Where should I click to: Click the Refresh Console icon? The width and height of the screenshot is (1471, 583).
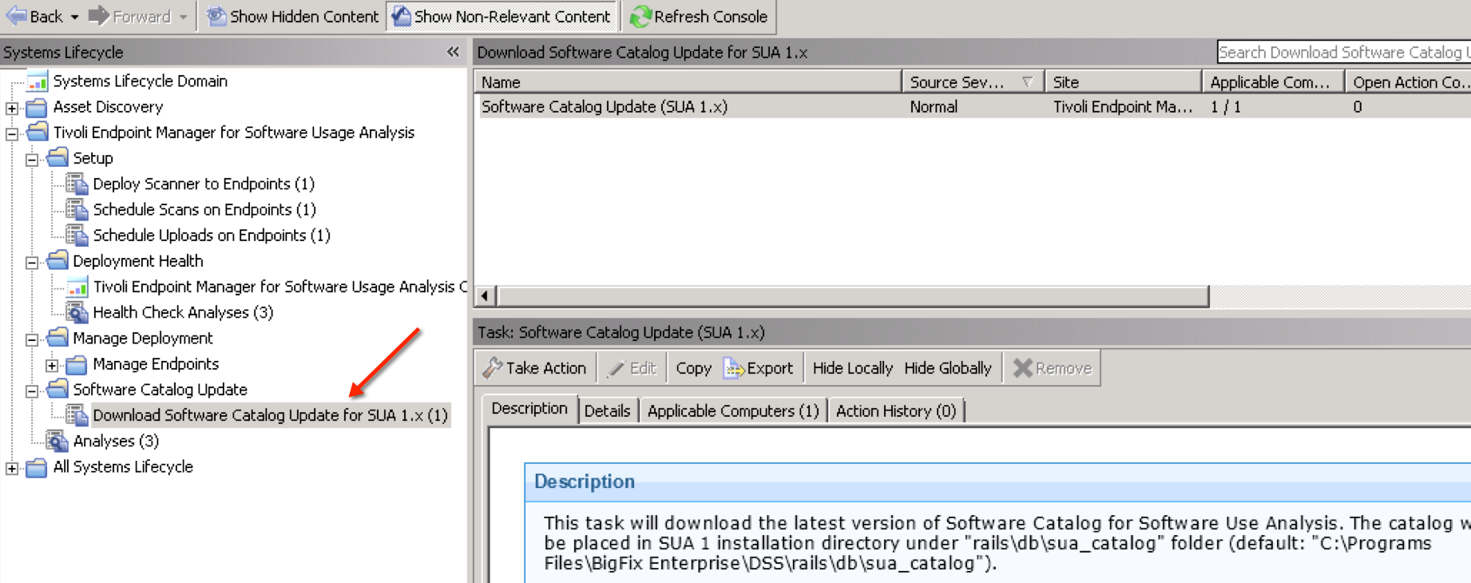tap(640, 17)
